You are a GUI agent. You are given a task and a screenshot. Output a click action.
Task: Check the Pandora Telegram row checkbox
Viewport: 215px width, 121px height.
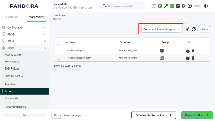[x=58, y=51]
